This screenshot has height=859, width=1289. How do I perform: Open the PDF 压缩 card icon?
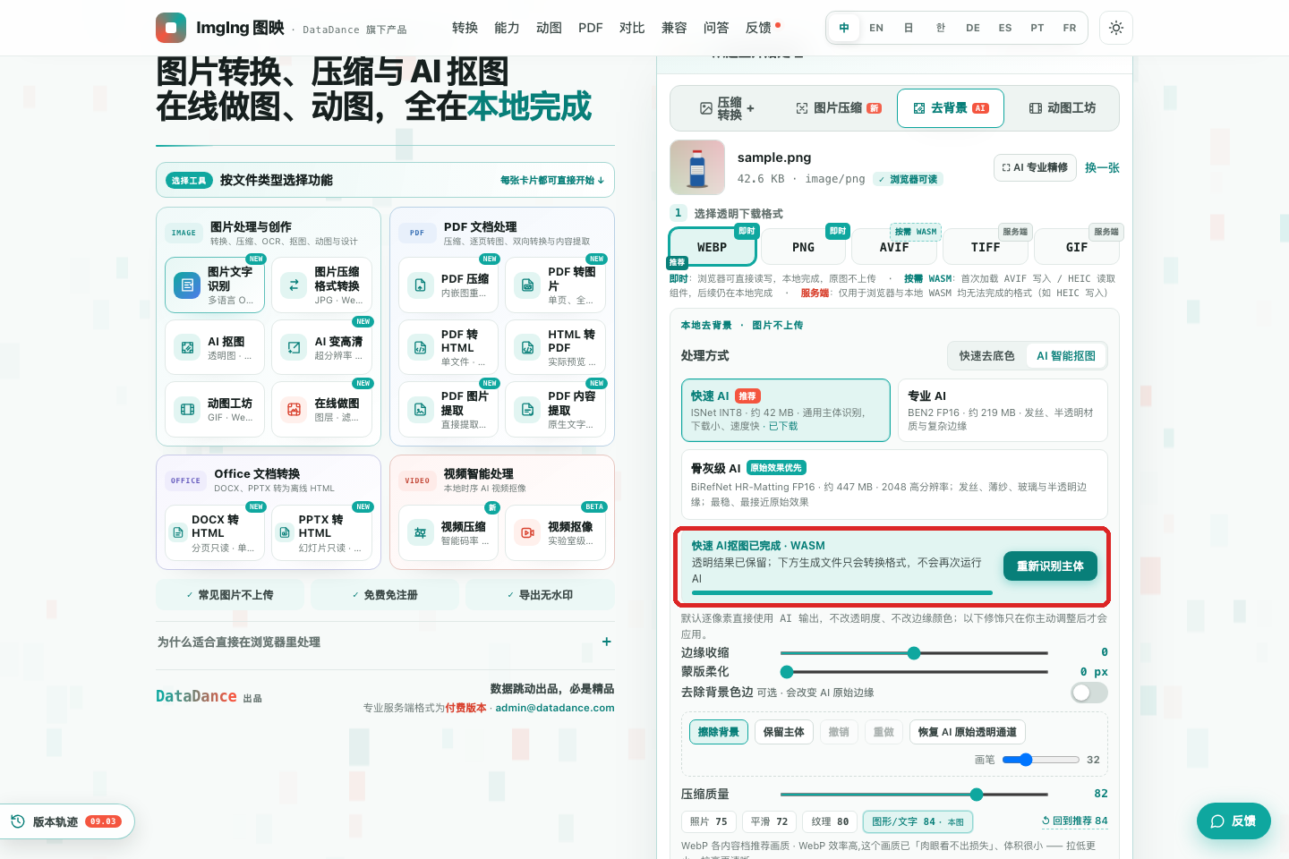(x=420, y=285)
